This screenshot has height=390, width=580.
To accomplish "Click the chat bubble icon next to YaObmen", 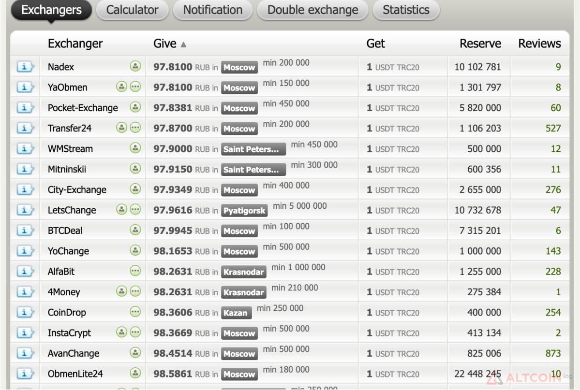I will [135, 87].
